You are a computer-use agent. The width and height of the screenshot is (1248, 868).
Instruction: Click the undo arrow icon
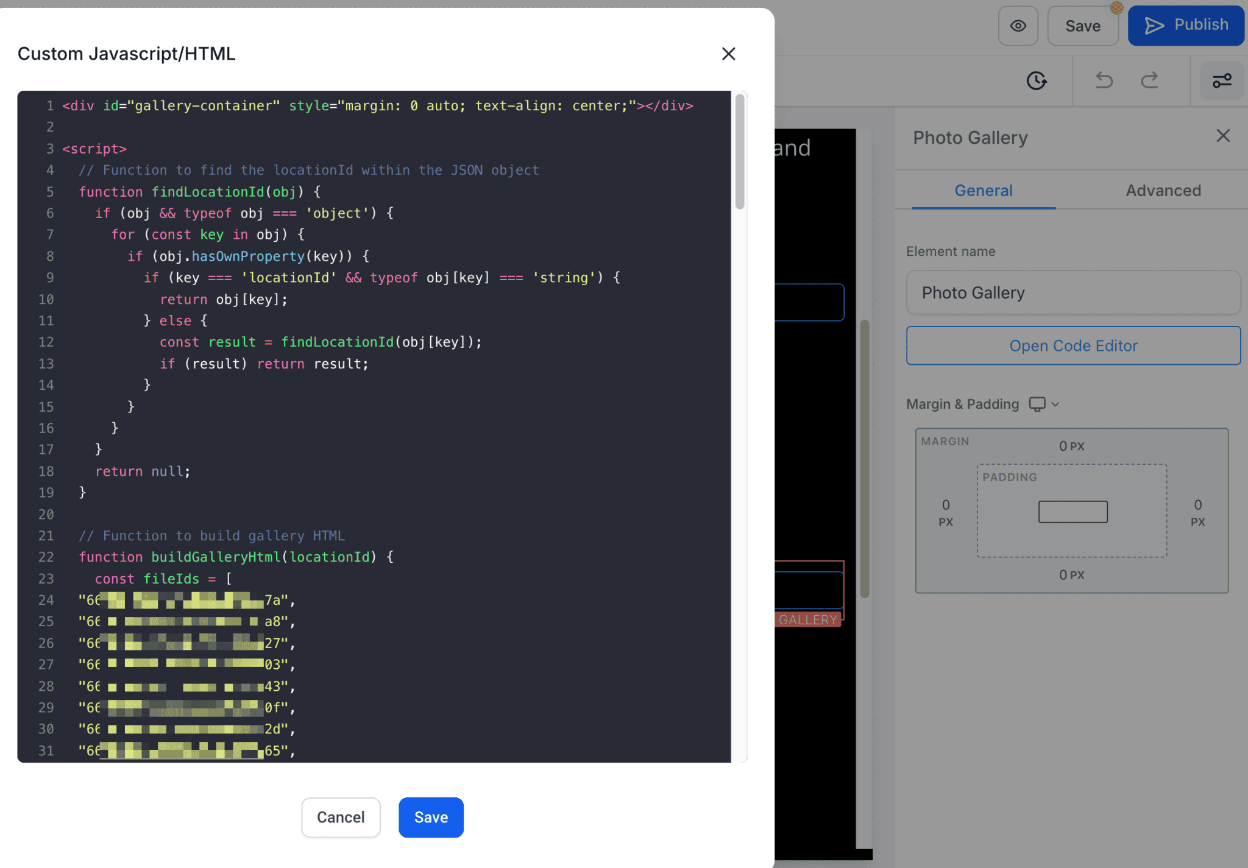1104,80
